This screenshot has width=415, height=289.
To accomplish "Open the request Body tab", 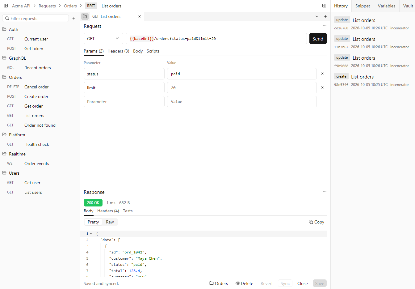I will coord(138,51).
